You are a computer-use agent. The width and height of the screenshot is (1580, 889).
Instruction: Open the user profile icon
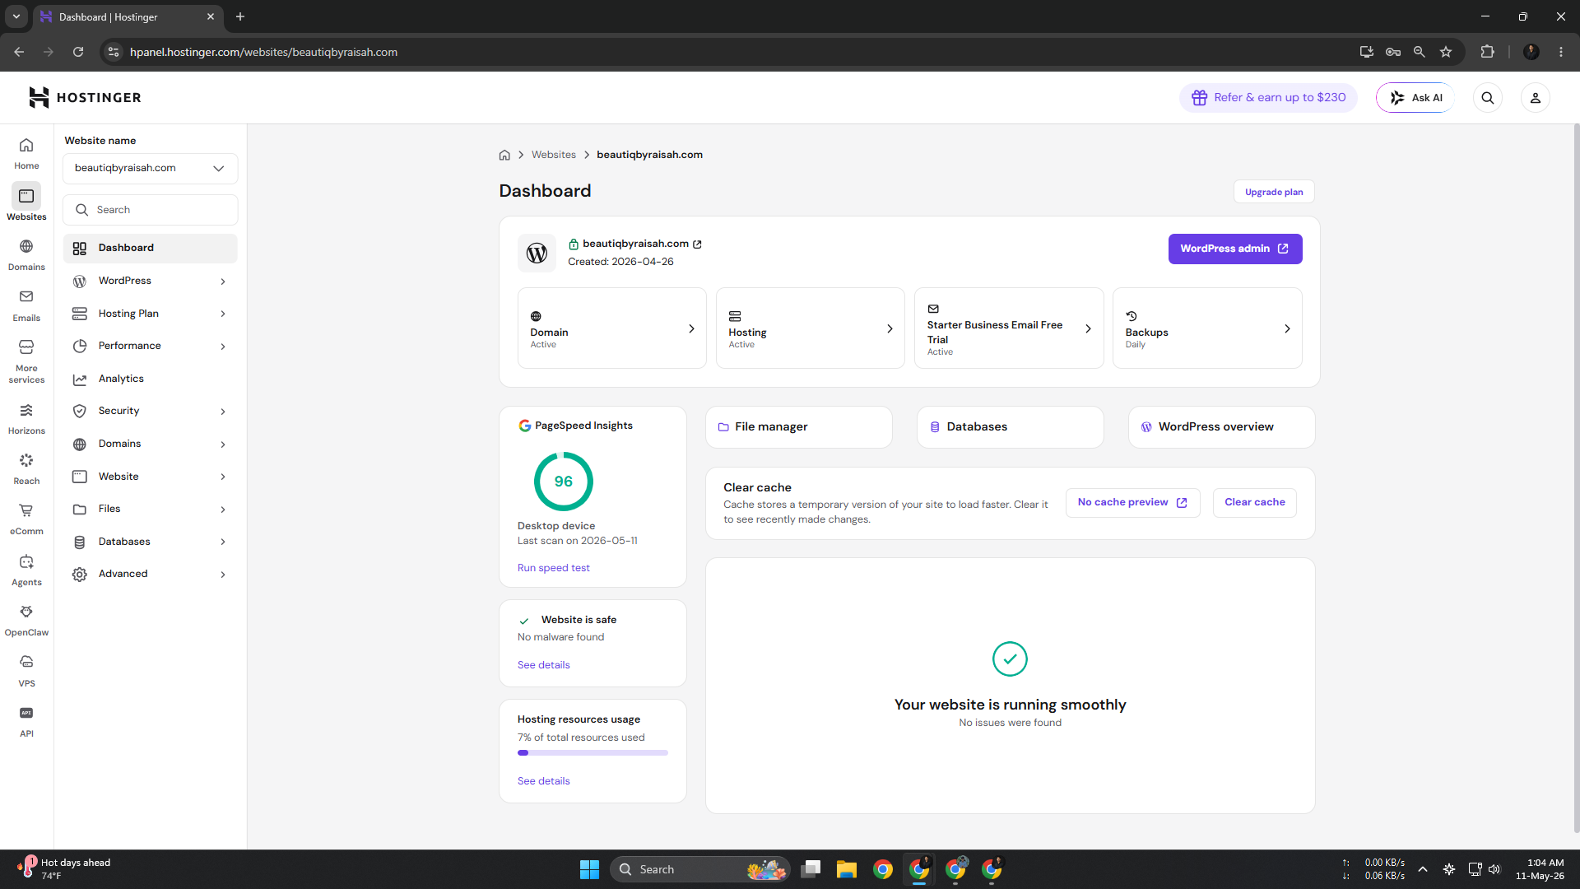tap(1535, 98)
